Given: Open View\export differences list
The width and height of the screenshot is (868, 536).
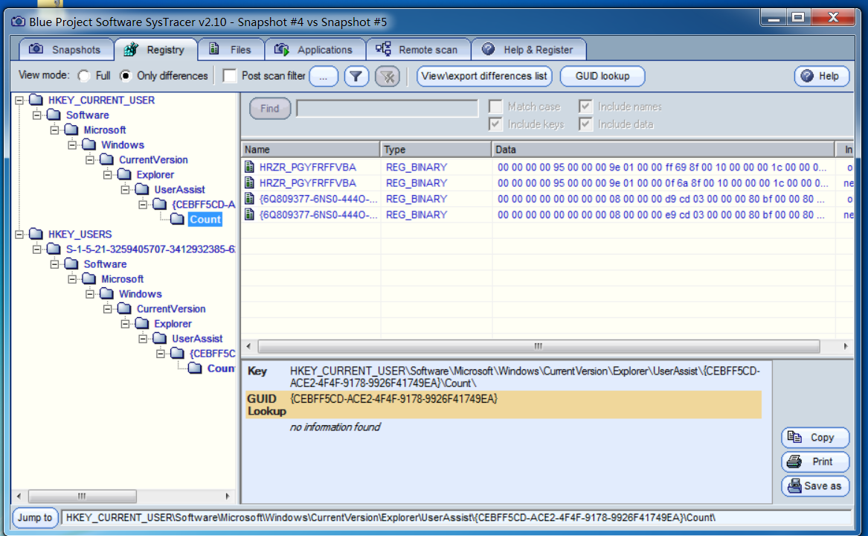Looking at the screenshot, I should coord(484,76).
